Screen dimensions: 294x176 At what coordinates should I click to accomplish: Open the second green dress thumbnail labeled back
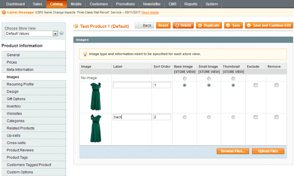pyautogui.click(x=96, y=128)
